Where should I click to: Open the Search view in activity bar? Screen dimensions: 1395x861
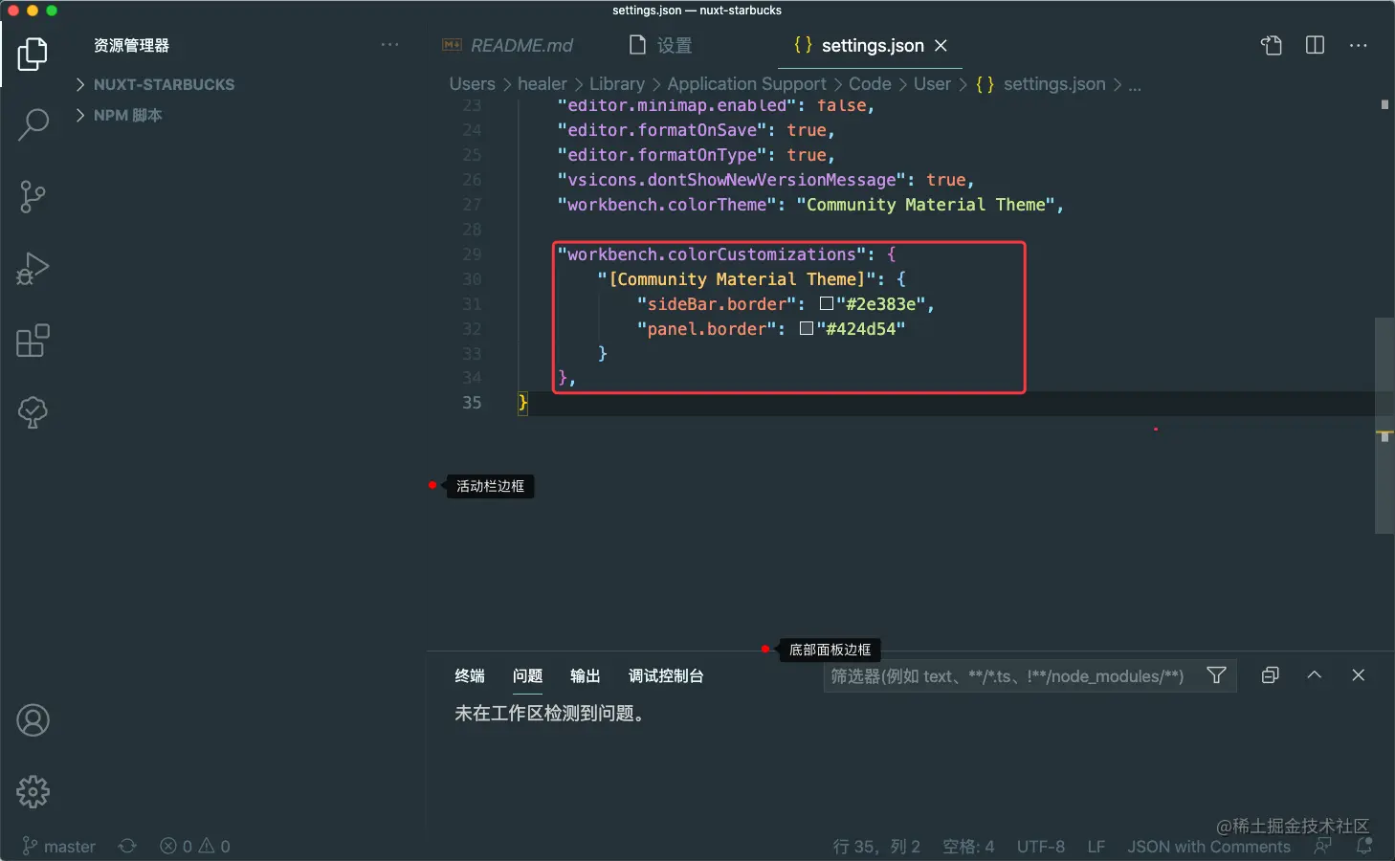click(33, 124)
